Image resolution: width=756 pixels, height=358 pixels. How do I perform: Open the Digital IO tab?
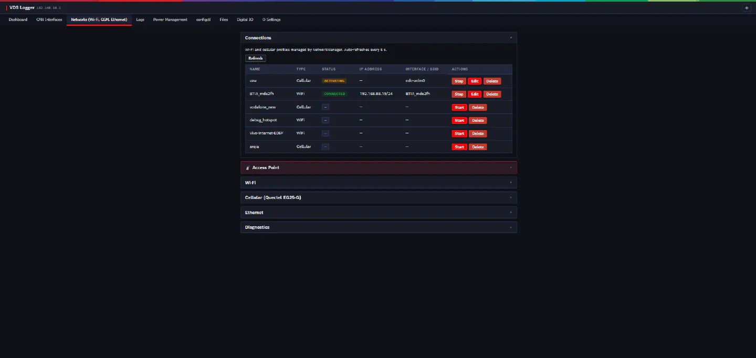click(x=245, y=19)
